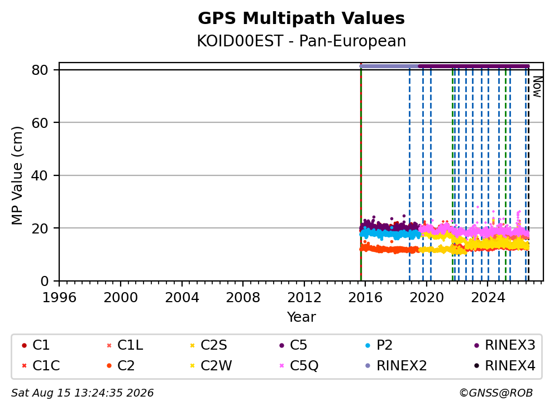Click the KOID00EST - Pan-European subtitle
Image resolution: width=554 pixels, height=410 pixels.
302,41
